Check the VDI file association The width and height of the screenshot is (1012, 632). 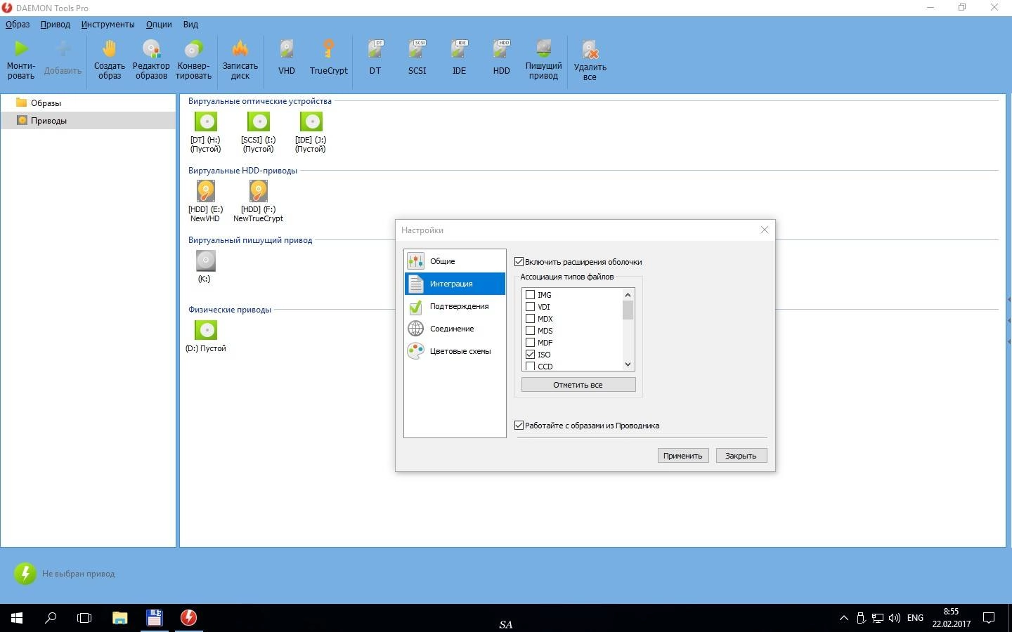(531, 307)
